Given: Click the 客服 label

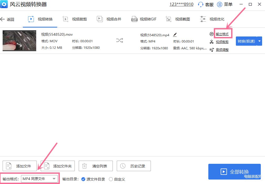Looking at the screenshot, I should (209, 4).
